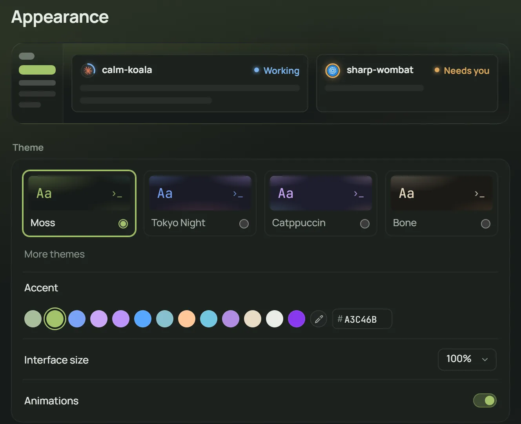The image size is (521, 424).
Task: Click the currently selected lime green swatch
Action: coord(55,319)
